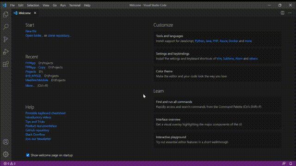The image size is (296, 166).
Task: Click the PHP language support link
Action: [216, 41]
